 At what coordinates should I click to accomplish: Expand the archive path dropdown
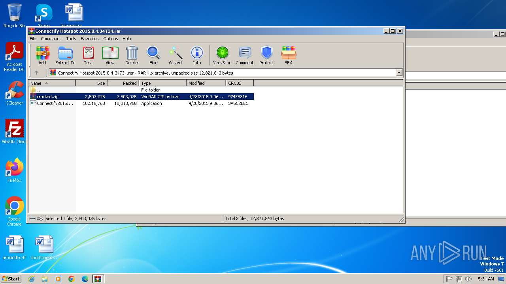click(x=399, y=73)
